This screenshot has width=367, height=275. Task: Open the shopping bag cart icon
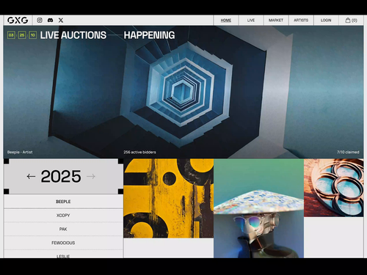pos(351,21)
